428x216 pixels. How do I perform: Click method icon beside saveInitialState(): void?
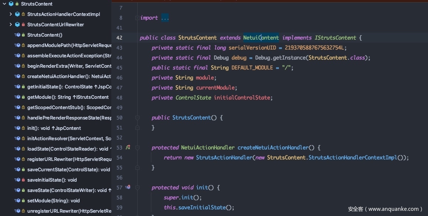click(17, 180)
